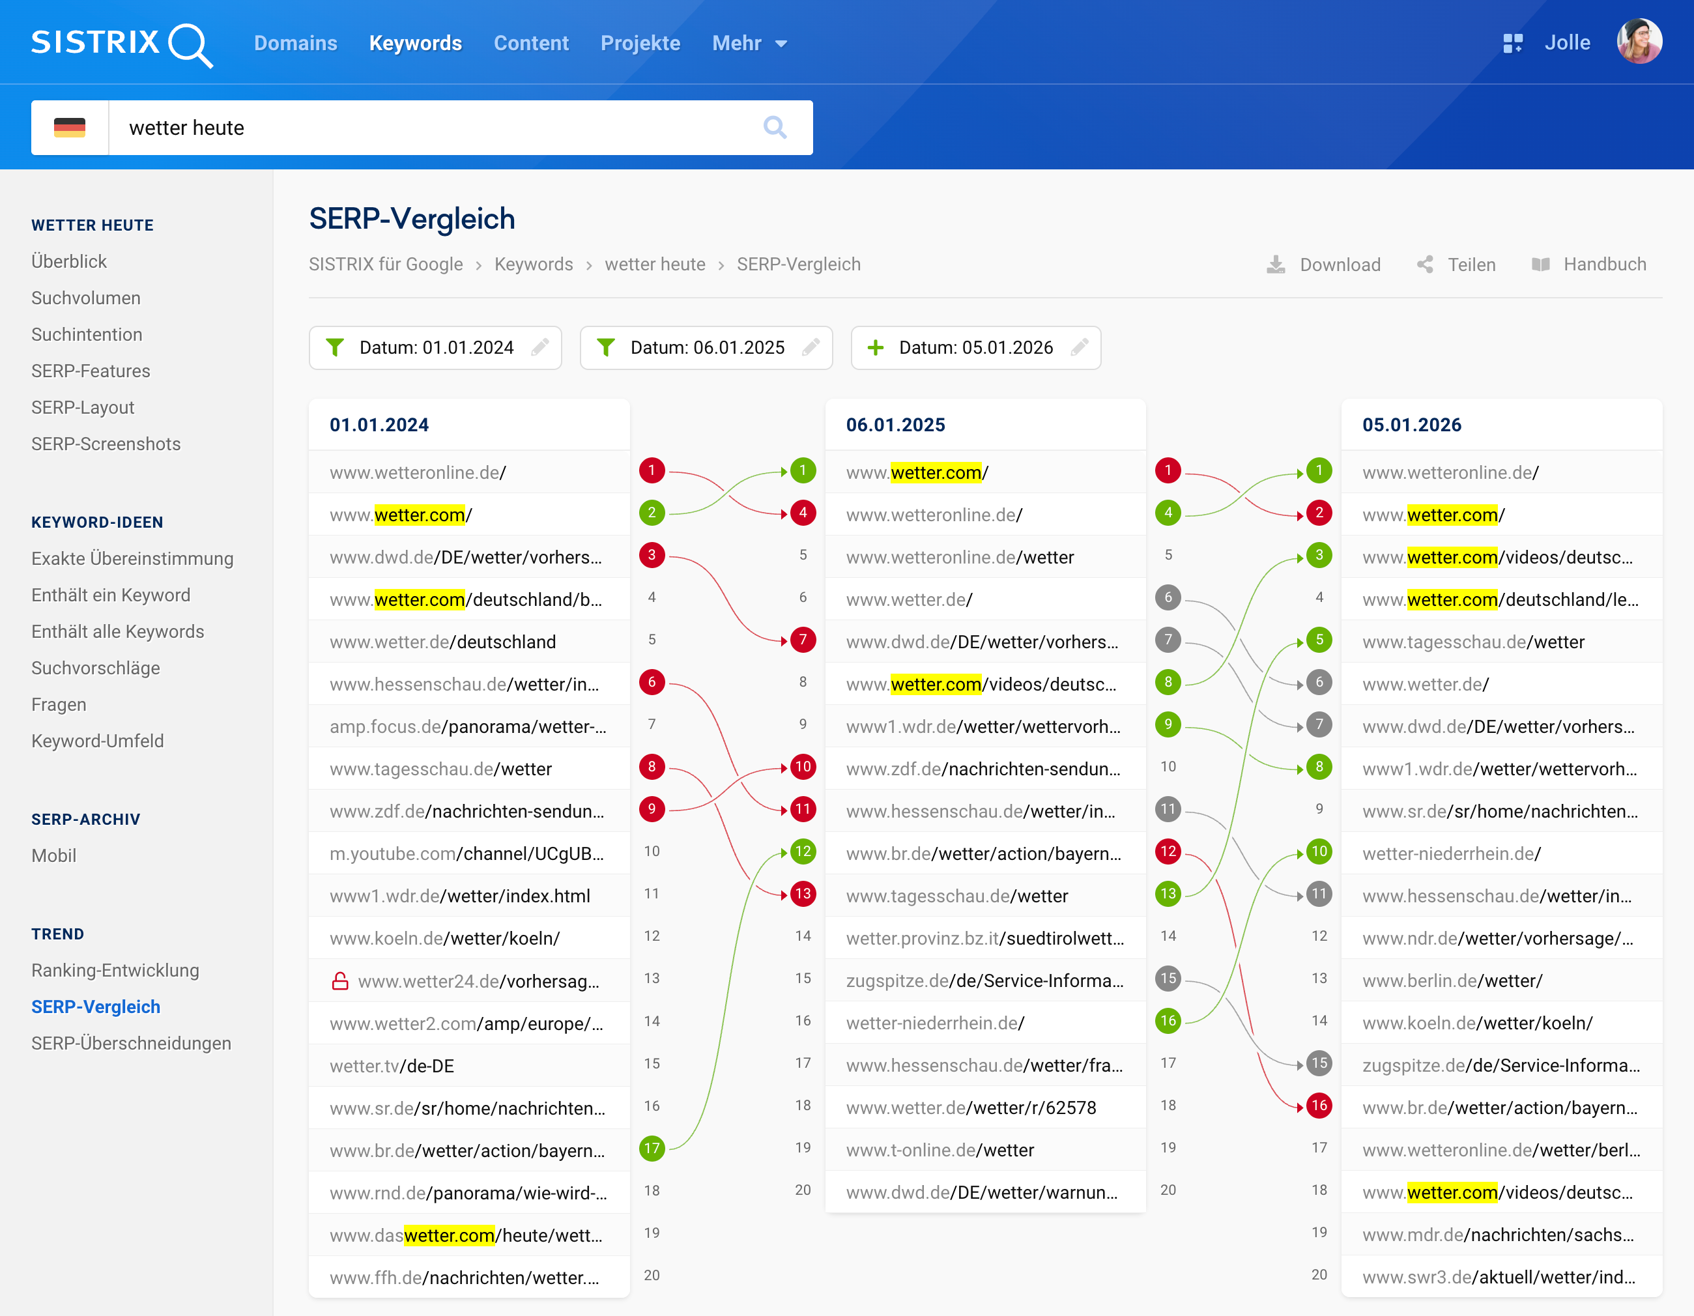This screenshot has height=1316, width=1694.
Task: Toggle green funnel on Datum 01.01.2024 filter
Action: 334,347
